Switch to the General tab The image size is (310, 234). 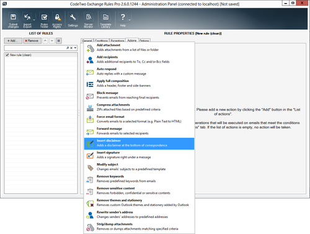coord(87,41)
